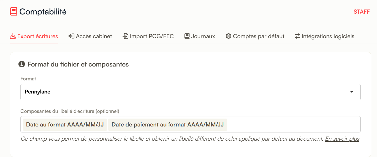377x157 pixels.
Task: Click the download icon beside Export écritures
Action: [x=13, y=36]
